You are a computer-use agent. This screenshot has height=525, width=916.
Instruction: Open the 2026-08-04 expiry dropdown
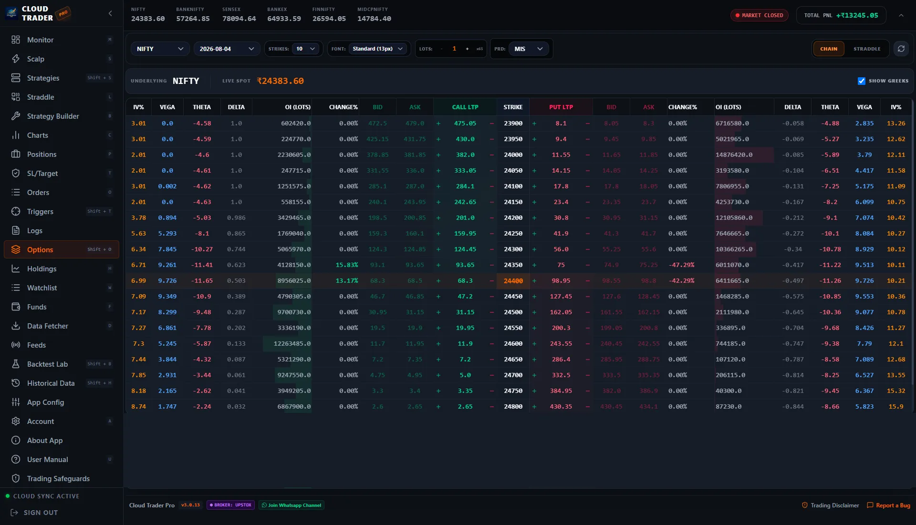click(x=227, y=49)
